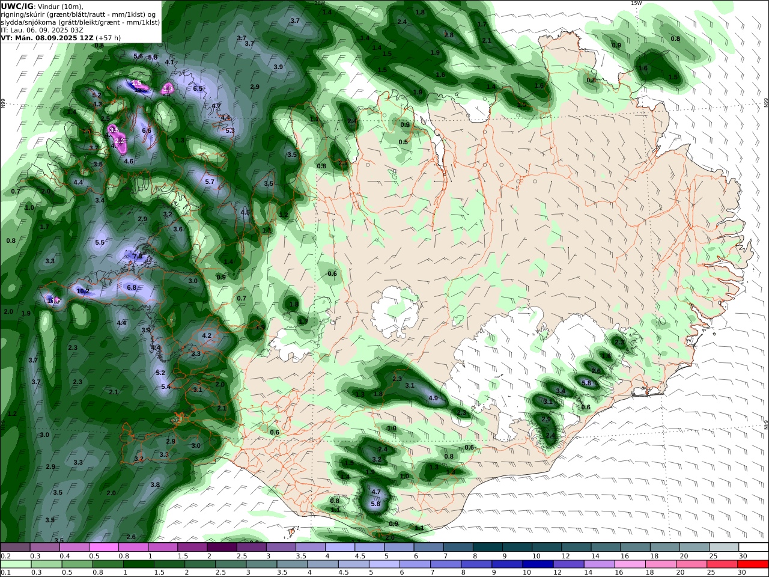Select the pale pink 16 swatch in the rain legend
Screen dimensions: 769x577
tap(630, 564)
